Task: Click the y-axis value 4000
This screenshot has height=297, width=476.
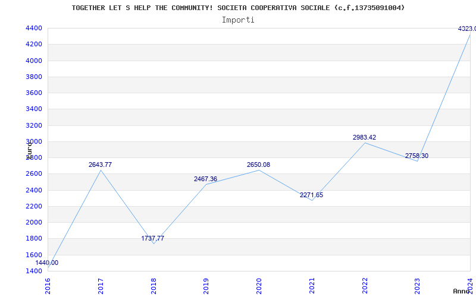Action: pyautogui.click(x=34, y=61)
